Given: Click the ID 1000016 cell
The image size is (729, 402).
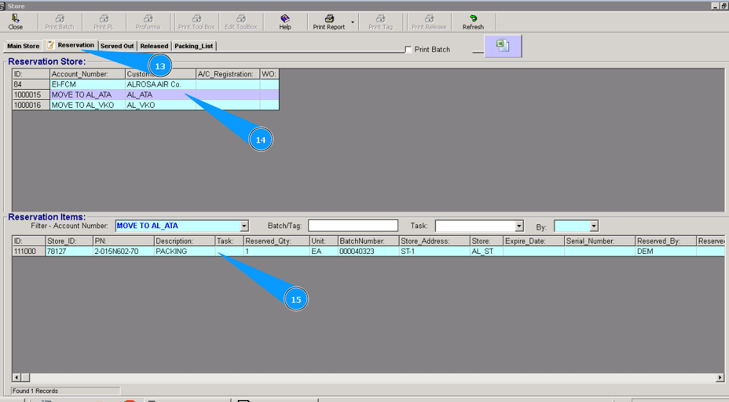Looking at the screenshot, I should (31, 105).
